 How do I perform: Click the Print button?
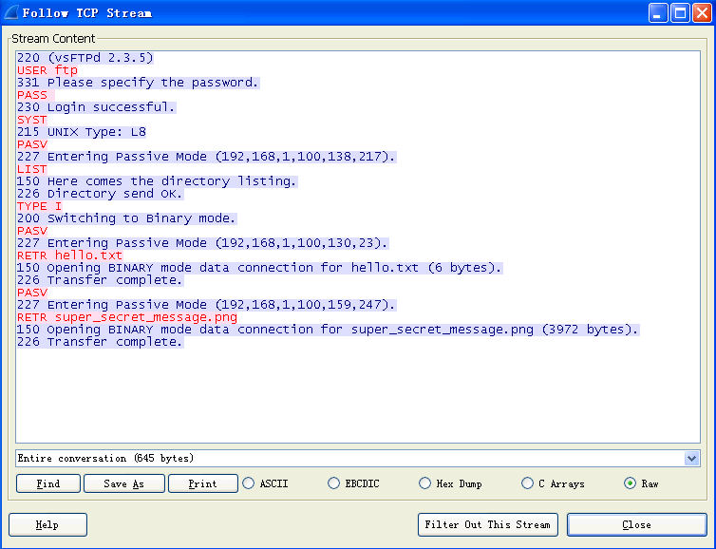coord(203,483)
